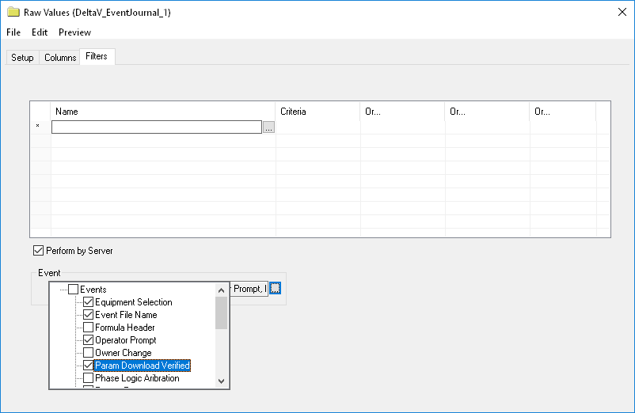
Task: Select the Phase Logic Aribration tree label
Action: [137, 378]
